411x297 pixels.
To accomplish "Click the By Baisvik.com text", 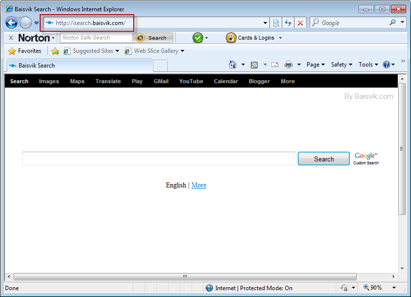I will pos(368,96).
